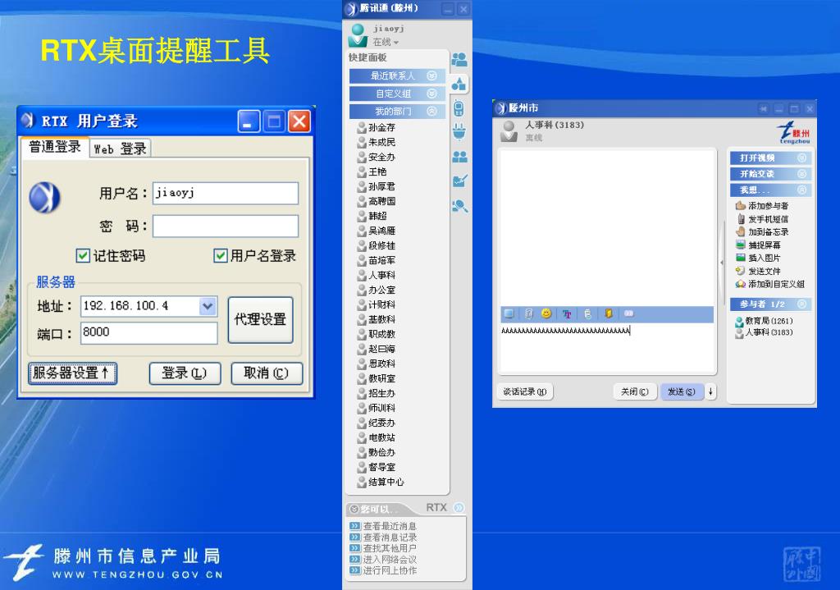Click 发手机短信 send SMS action
Screen dimensions: 840x590
tap(762, 218)
